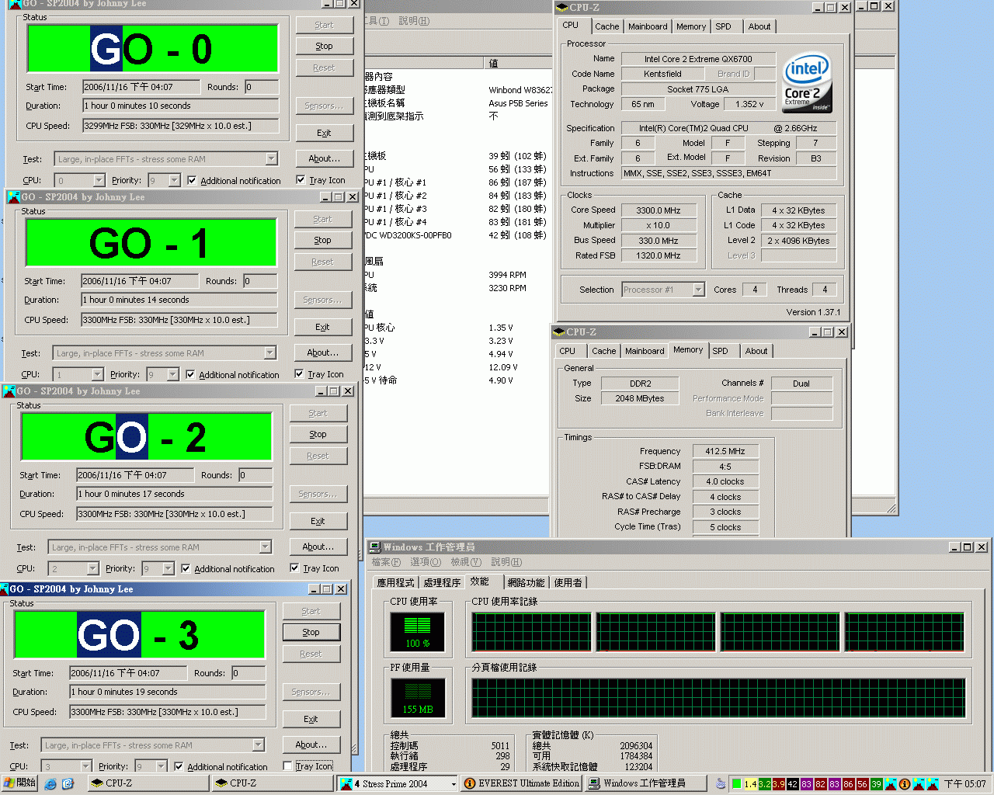
Task: Click About button in GO-0 window
Action: pos(324,158)
